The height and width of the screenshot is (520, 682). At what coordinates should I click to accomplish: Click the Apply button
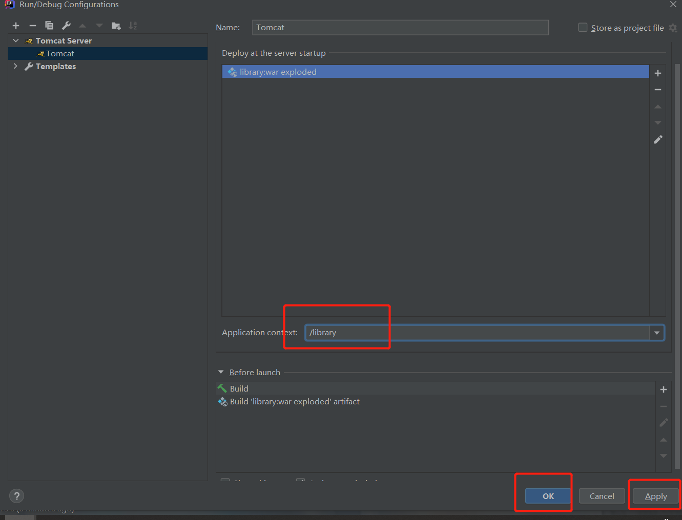[656, 496]
